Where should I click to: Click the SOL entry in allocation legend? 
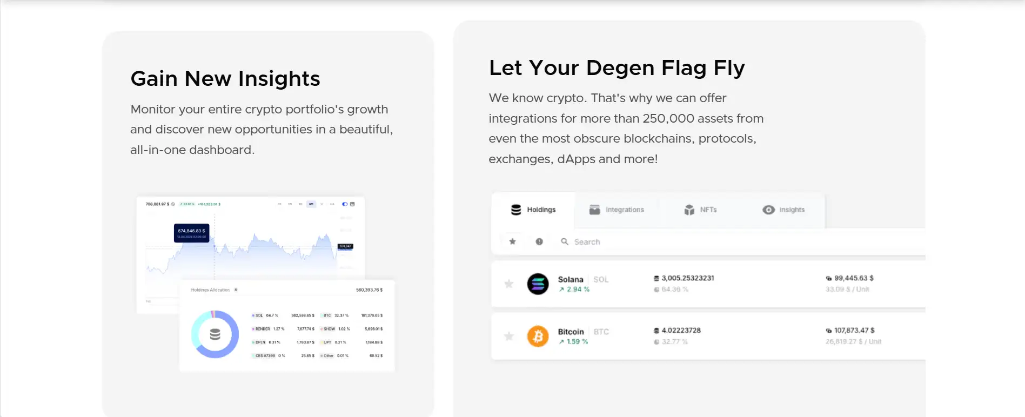pyautogui.click(x=259, y=315)
